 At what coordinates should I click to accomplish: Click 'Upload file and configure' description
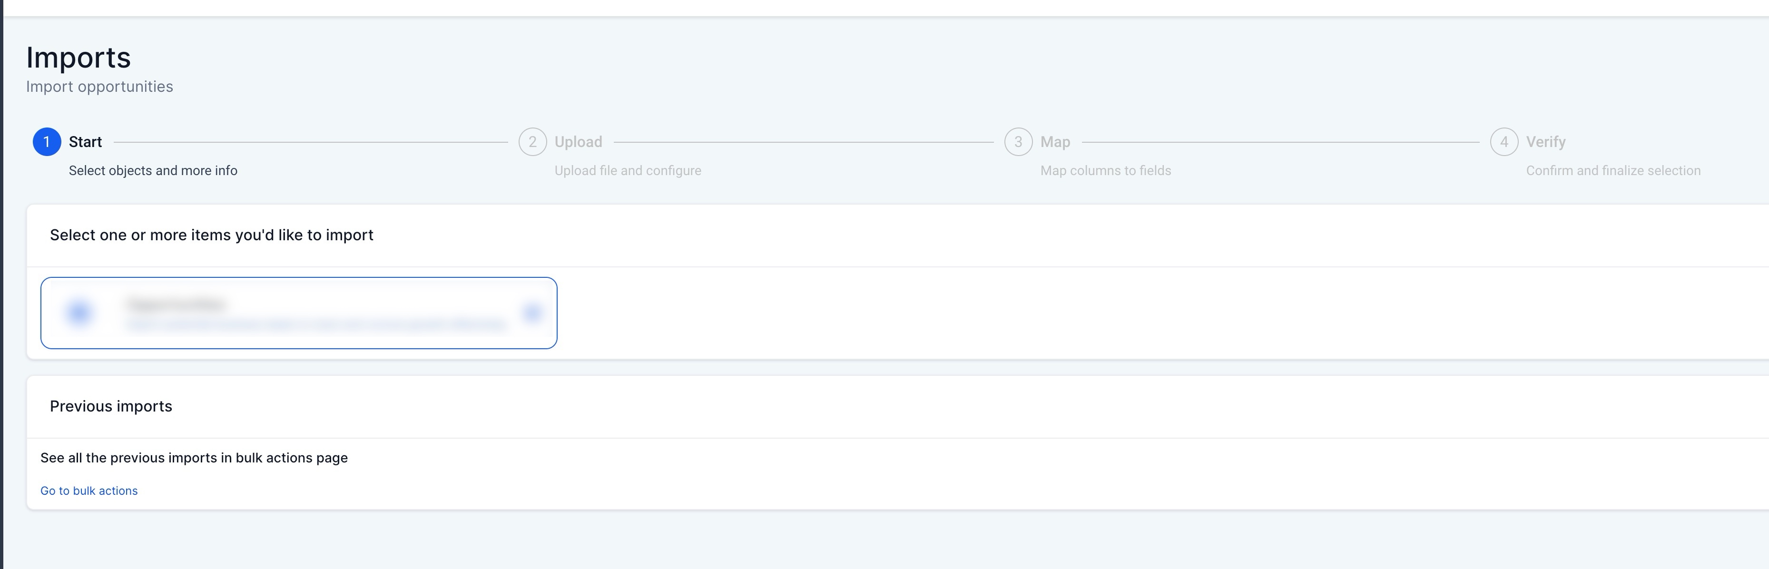[628, 170]
